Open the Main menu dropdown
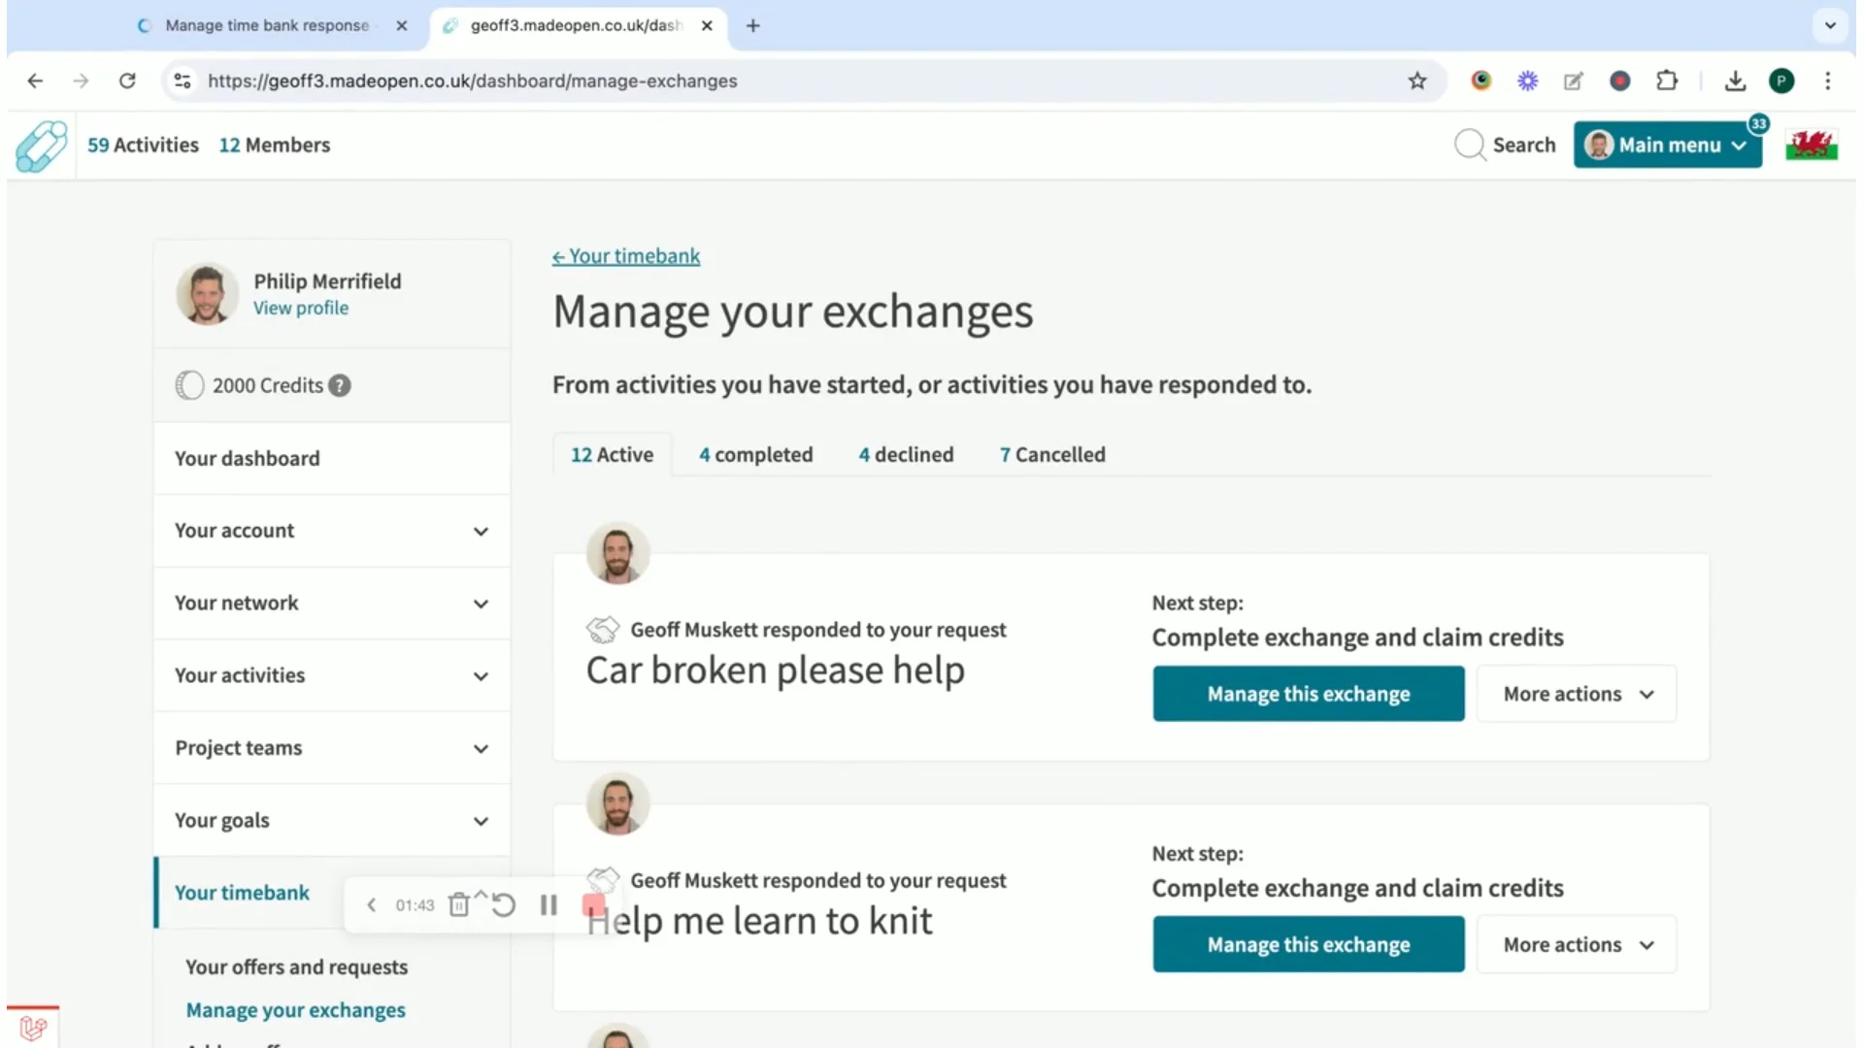 point(1667,145)
